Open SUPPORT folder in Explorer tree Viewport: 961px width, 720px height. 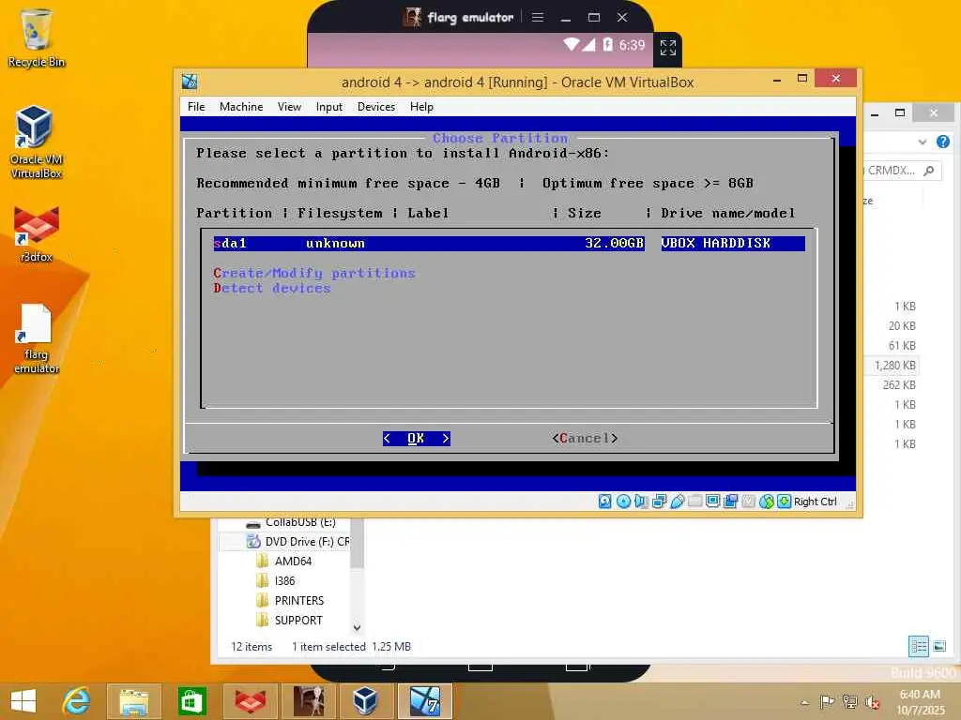289,620
